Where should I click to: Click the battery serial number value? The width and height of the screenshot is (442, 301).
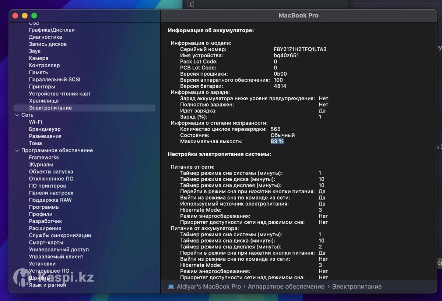click(x=300, y=49)
